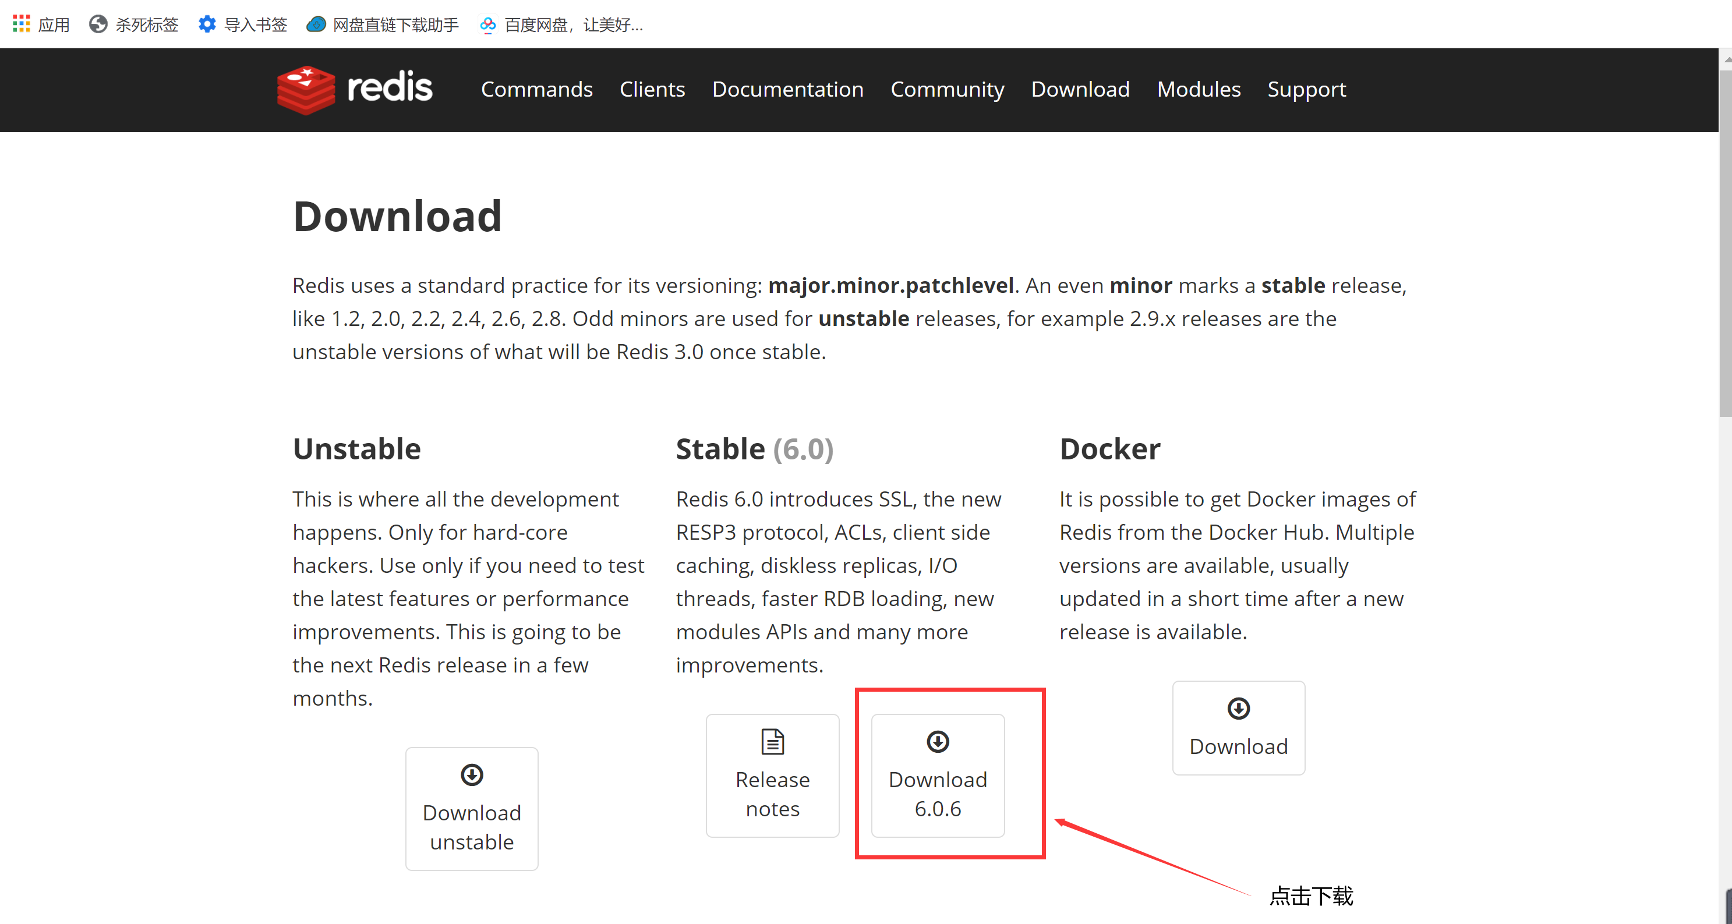Click the 导入书签 gear bookmark icon
Screen dimensions: 1732x924
click(x=207, y=24)
